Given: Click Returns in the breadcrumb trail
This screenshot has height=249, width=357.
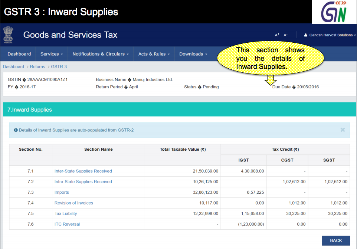Looking at the screenshot, I should (37, 66).
